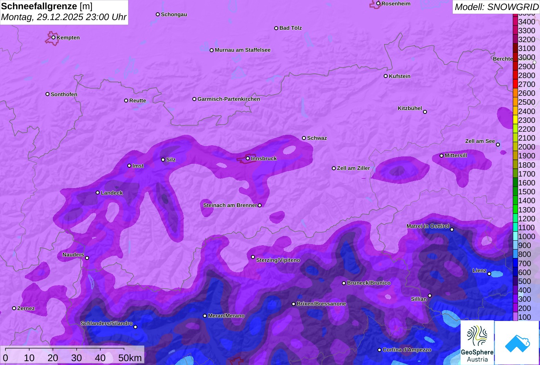Click the Nauders marker dot
The image size is (540, 365).
click(x=87, y=258)
